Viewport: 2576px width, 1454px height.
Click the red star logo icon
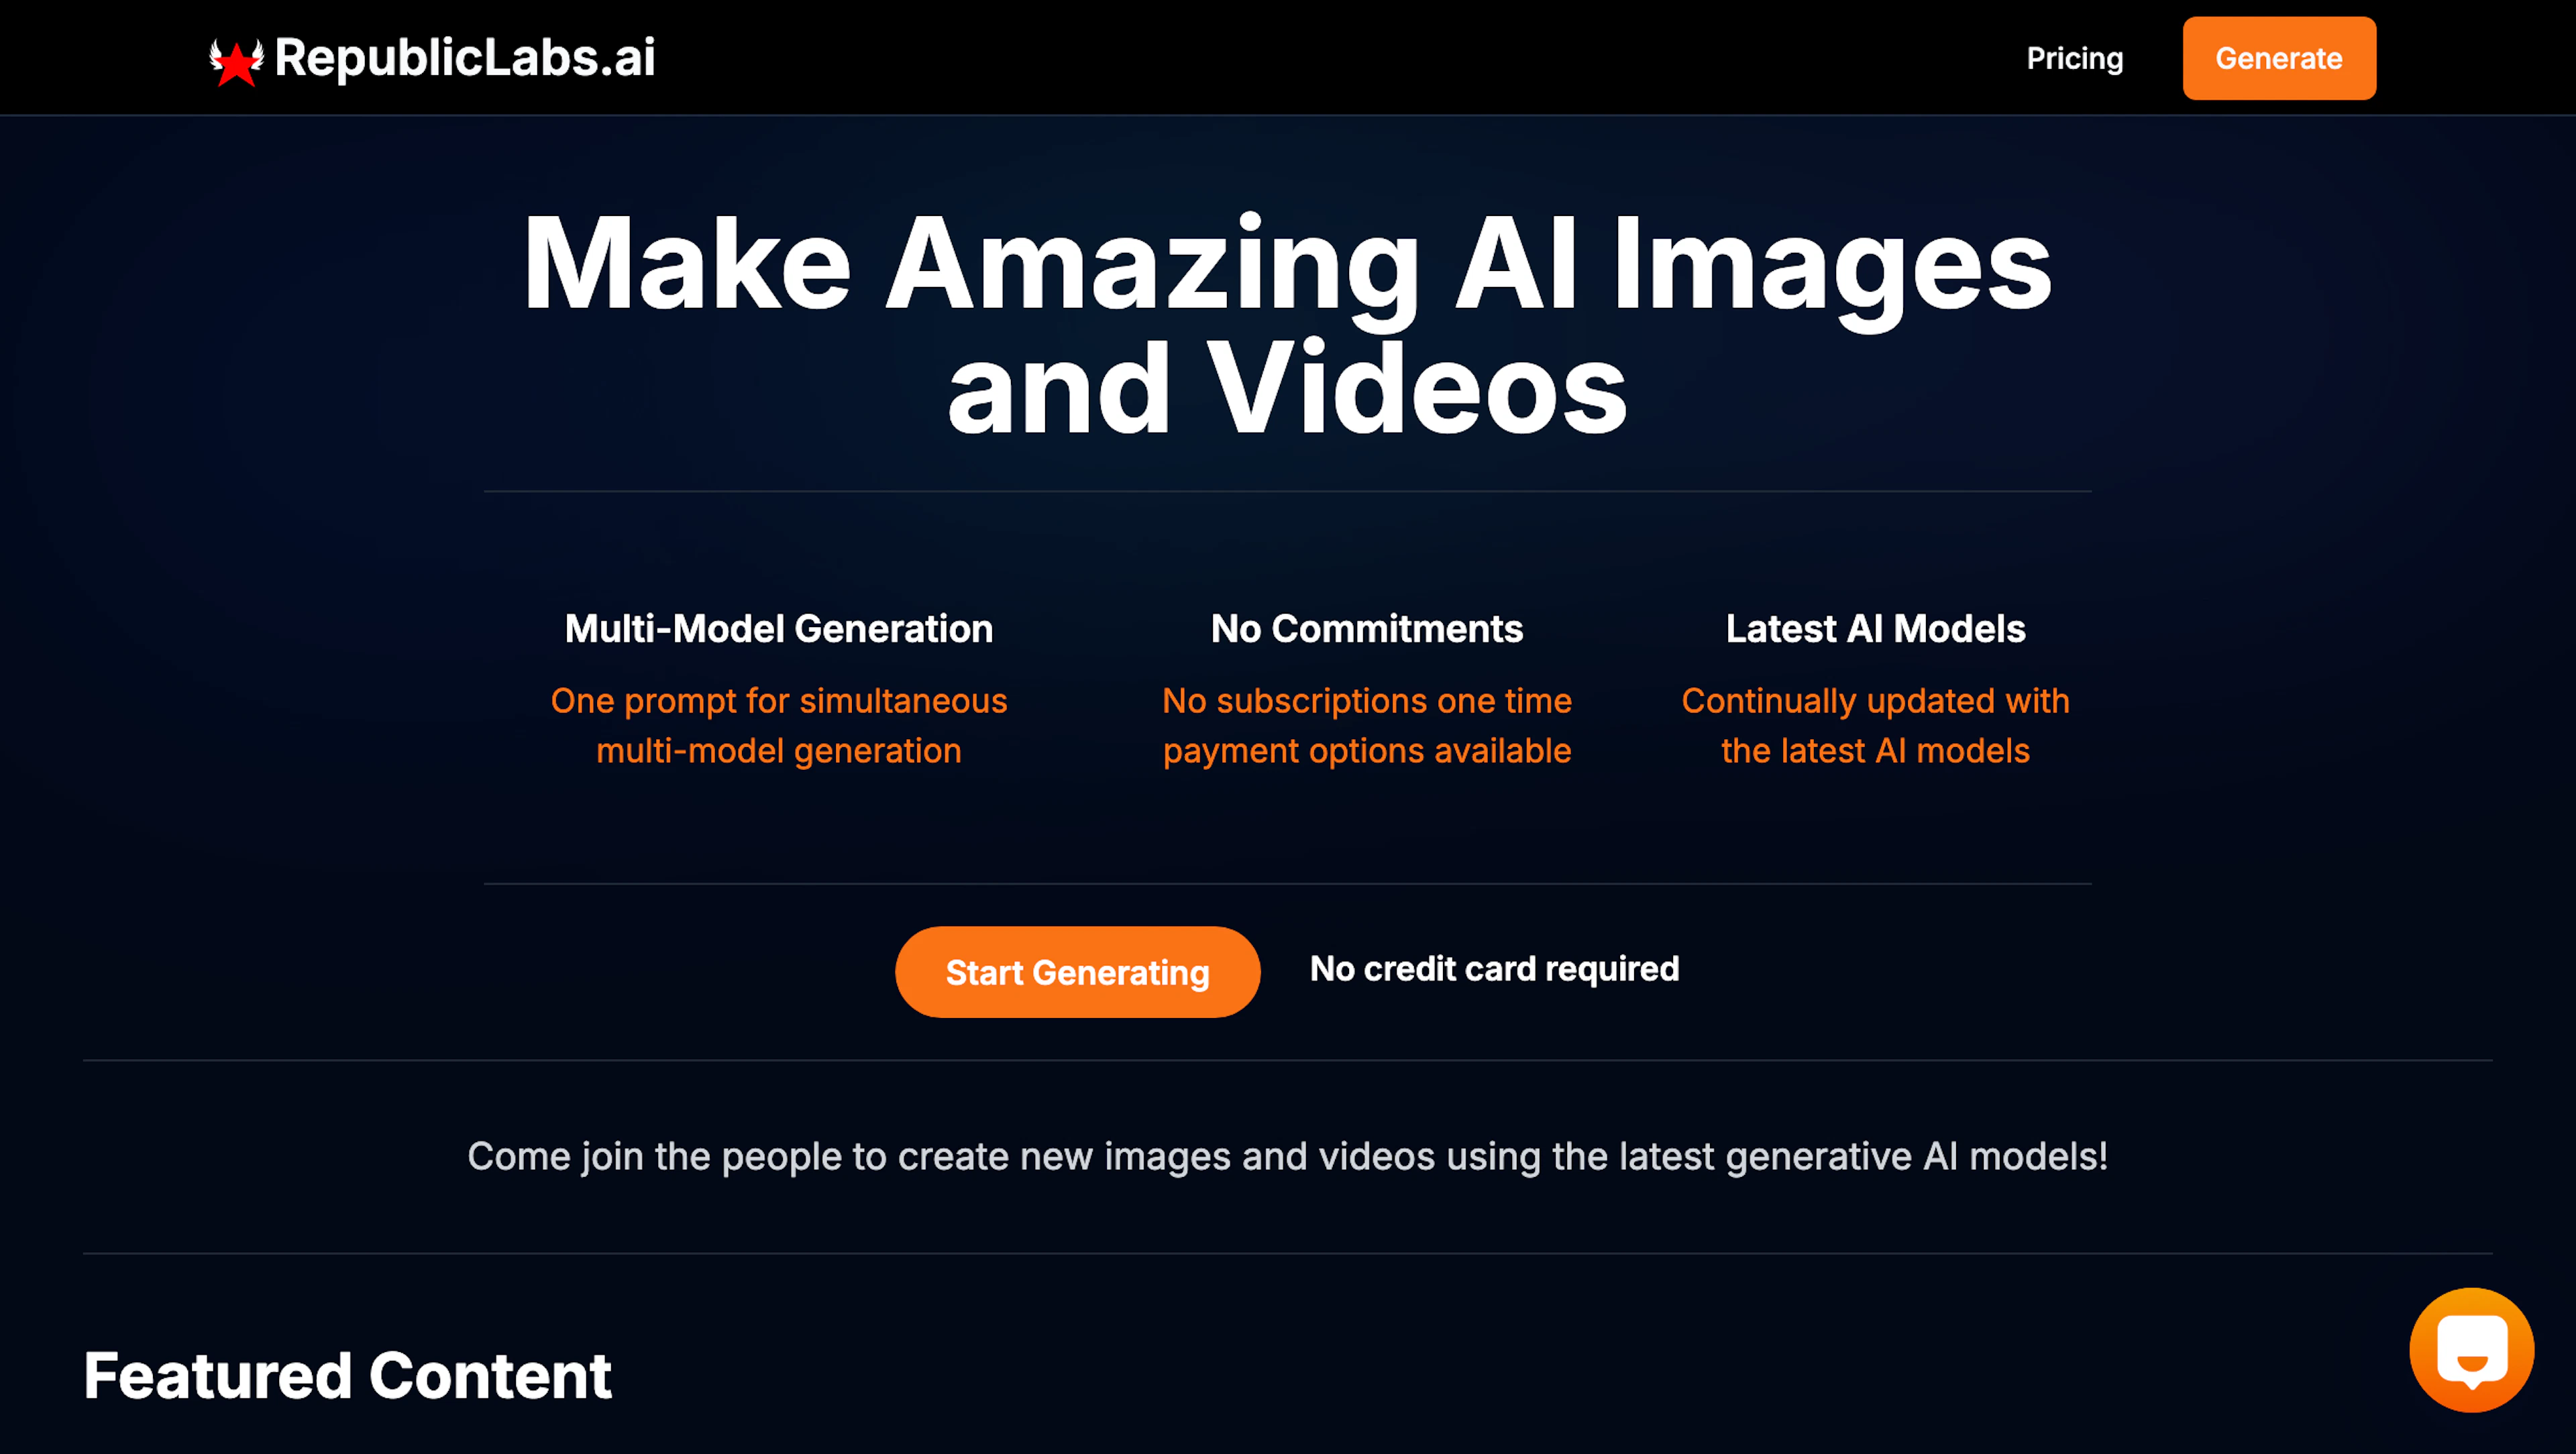point(237,62)
